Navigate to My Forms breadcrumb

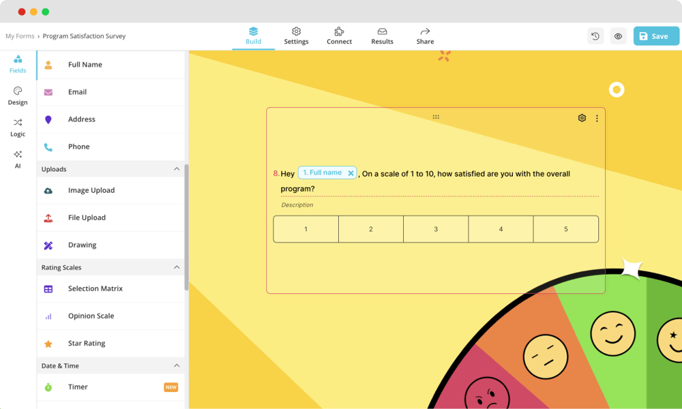[x=19, y=36]
